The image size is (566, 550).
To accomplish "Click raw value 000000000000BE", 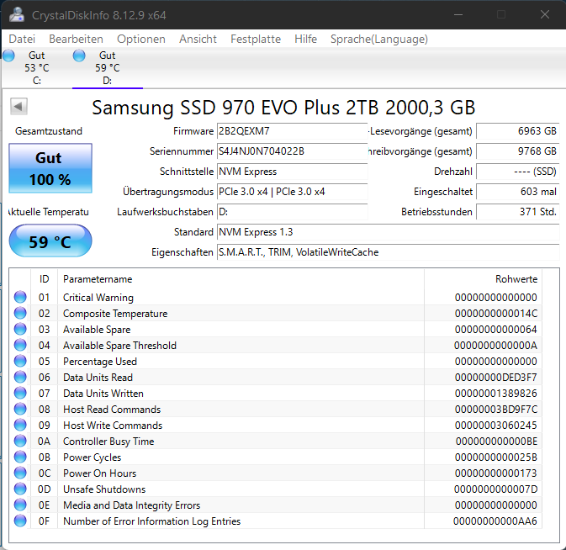I will (x=496, y=441).
